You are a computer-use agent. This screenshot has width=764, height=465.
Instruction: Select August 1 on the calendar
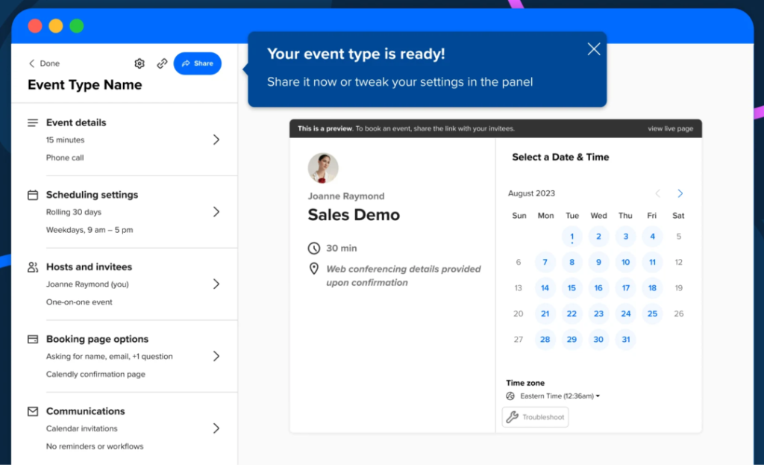572,237
